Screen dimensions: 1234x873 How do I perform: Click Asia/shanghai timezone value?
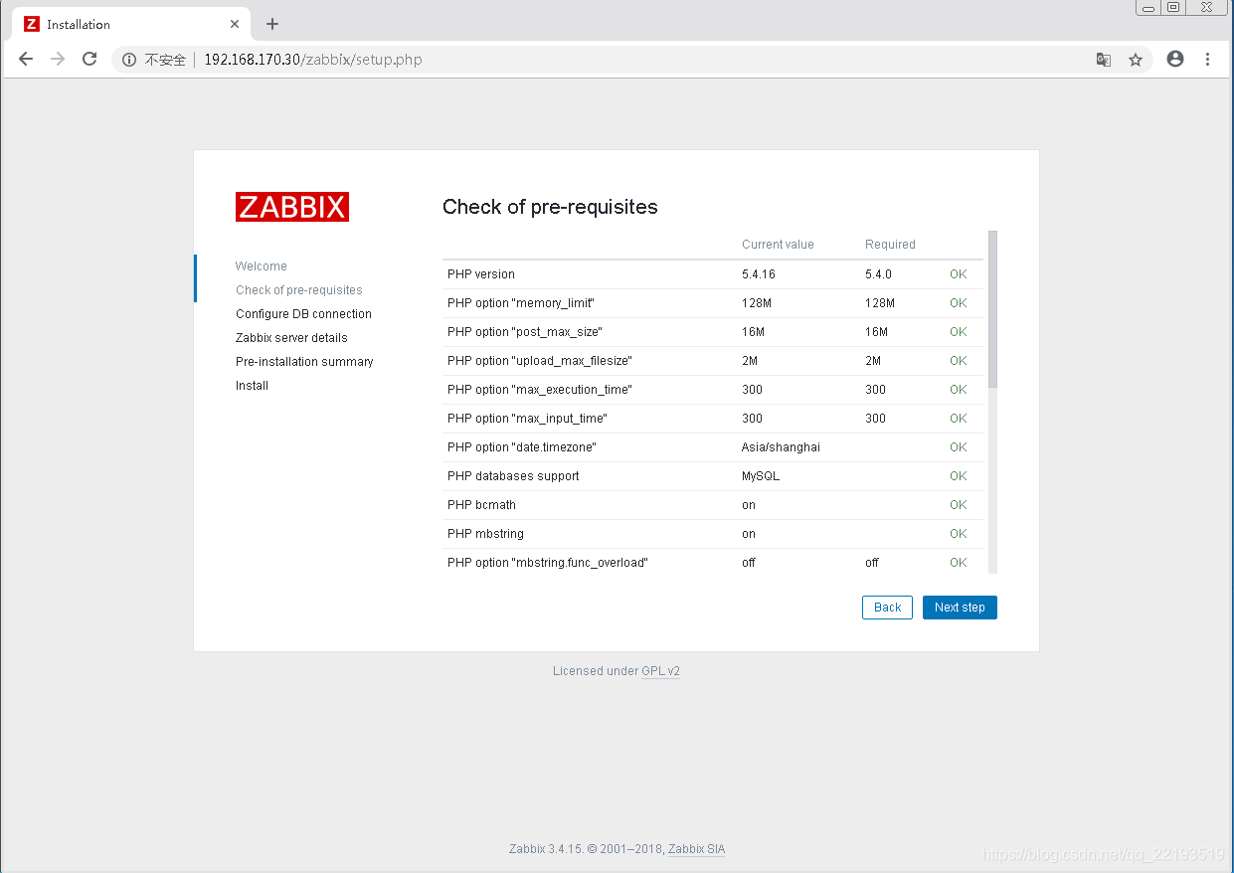point(781,447)
